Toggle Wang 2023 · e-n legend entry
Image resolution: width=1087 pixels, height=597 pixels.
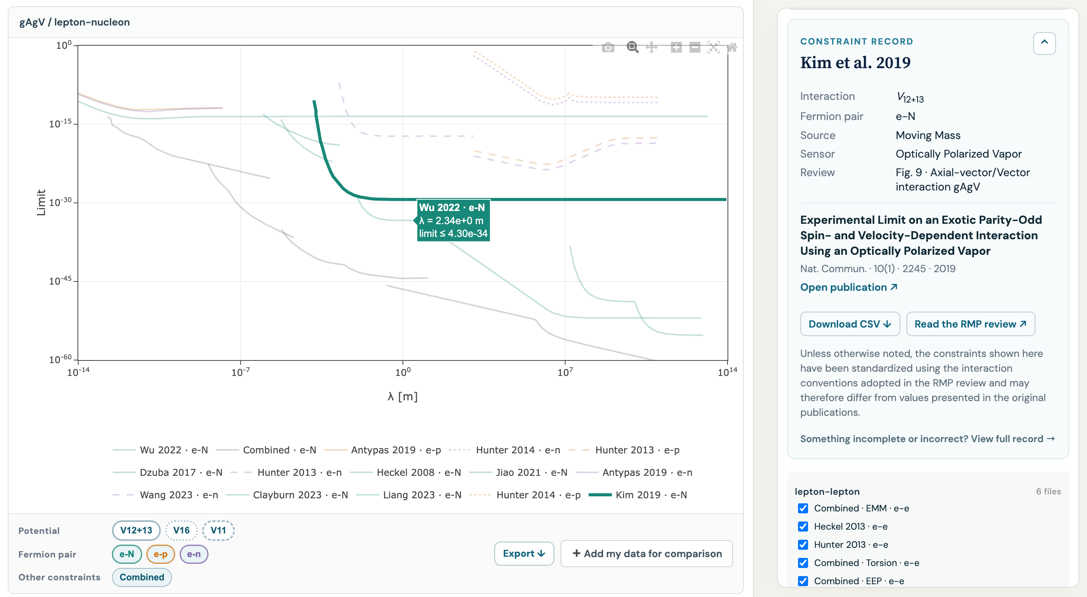pyautogui.click(x=165, y=494)
